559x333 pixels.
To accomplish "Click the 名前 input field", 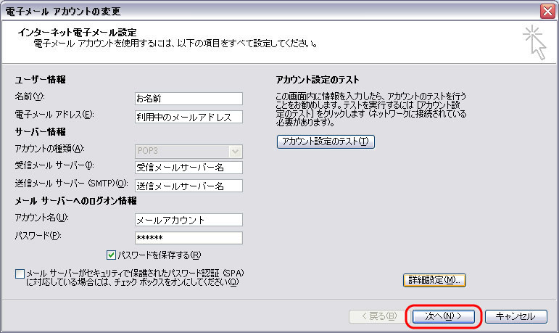I will 189,99.
